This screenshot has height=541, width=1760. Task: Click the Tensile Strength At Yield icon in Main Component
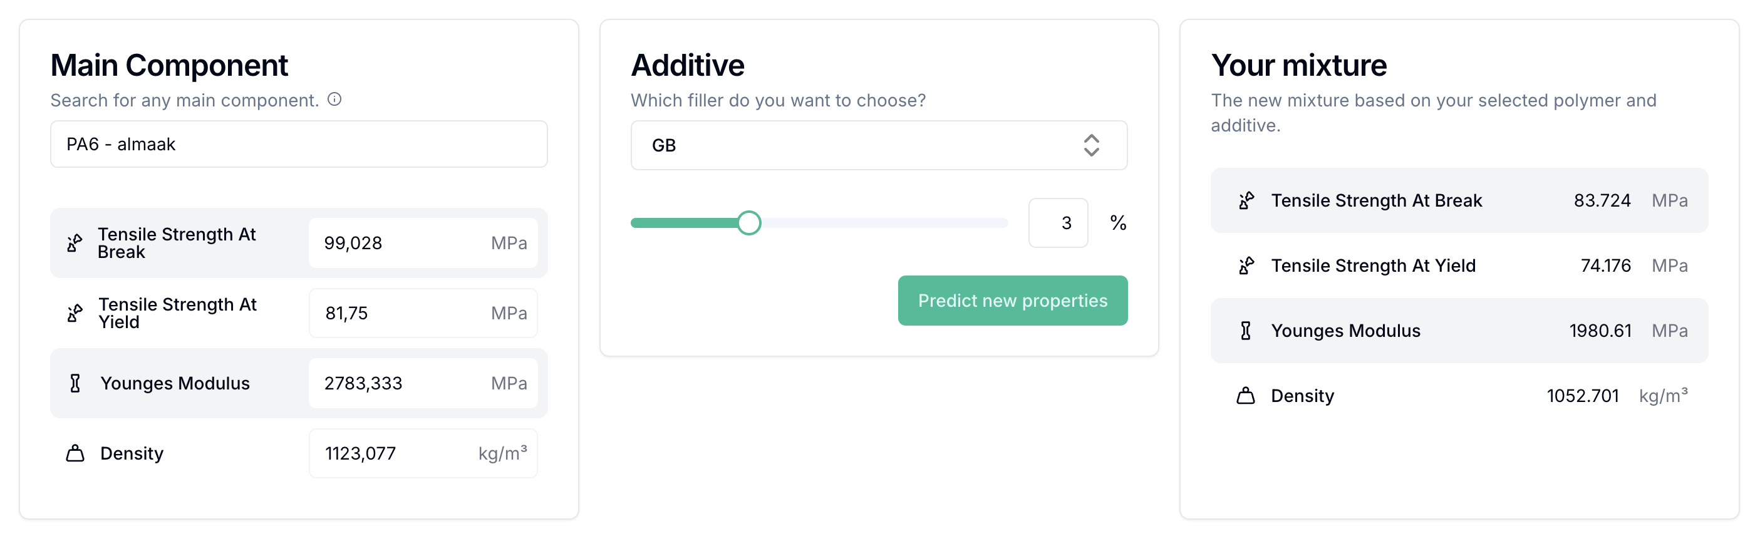[x=75, y=314]
